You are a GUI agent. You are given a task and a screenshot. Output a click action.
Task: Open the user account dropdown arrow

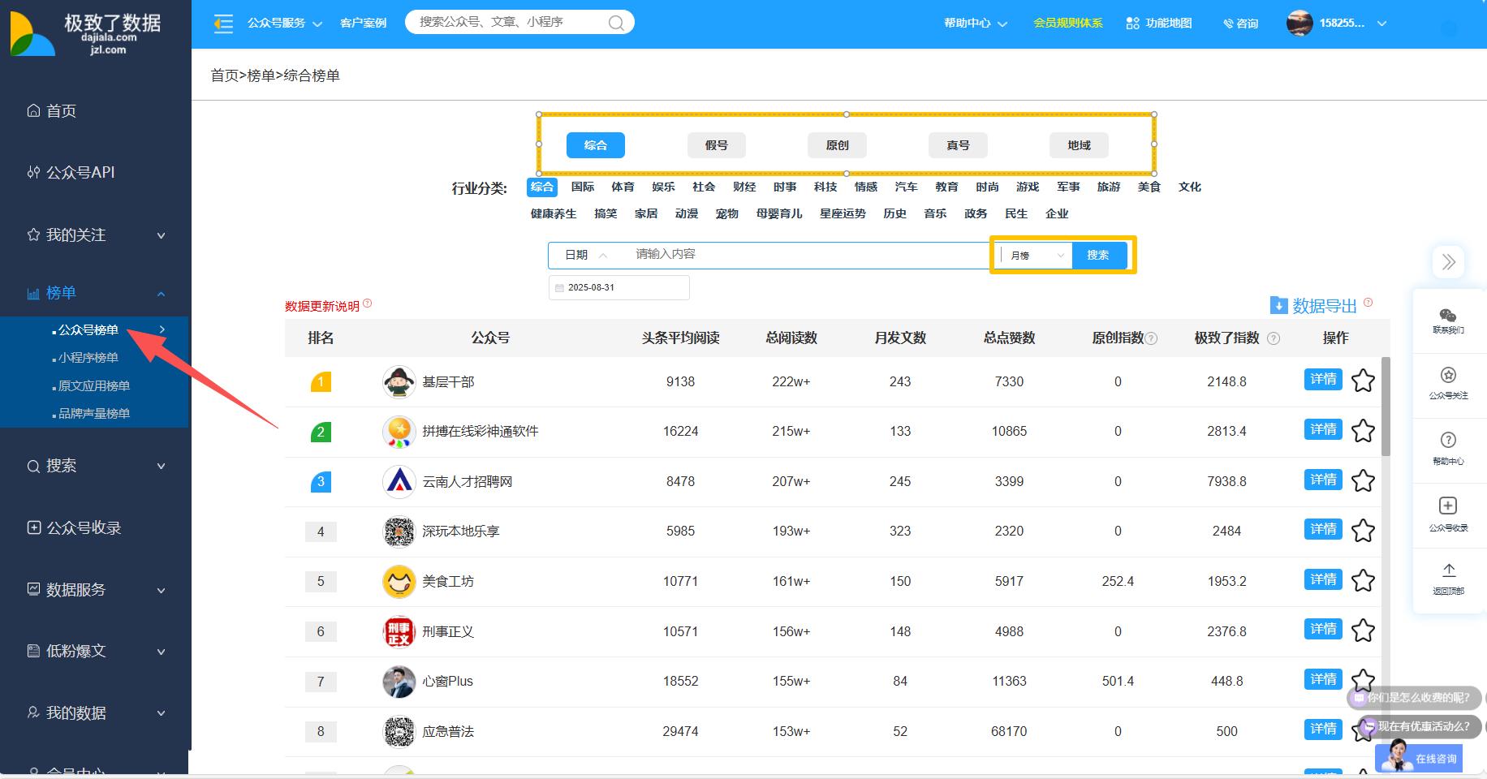[1381, 24]
